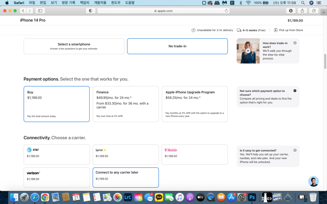Reload the apple.com page
Viewport: 327px width, 204px height.
click(226, 11)
